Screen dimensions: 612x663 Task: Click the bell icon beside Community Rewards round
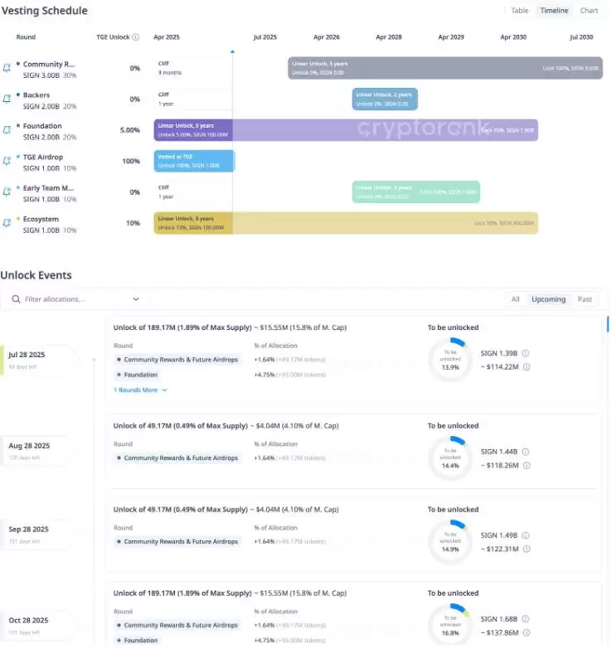click(7, 68)
